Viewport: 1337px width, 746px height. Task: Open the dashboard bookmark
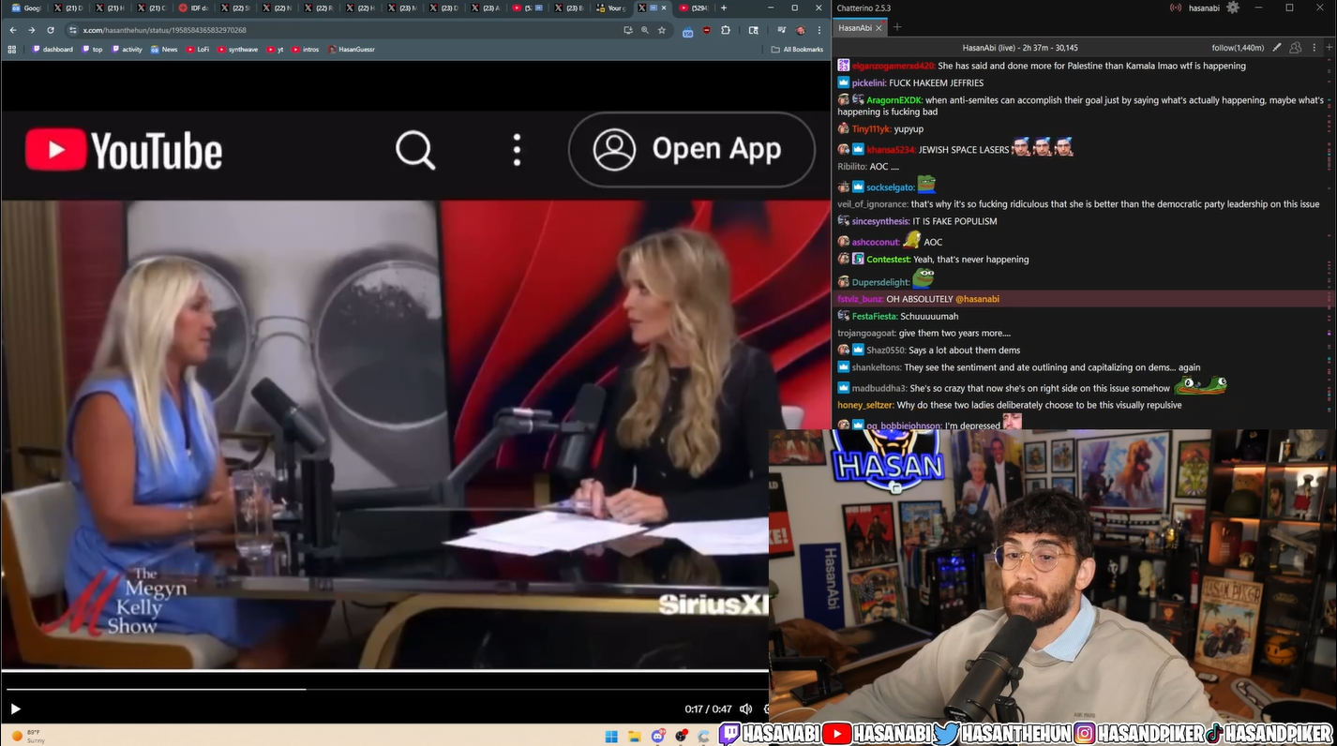coord(53,49)
